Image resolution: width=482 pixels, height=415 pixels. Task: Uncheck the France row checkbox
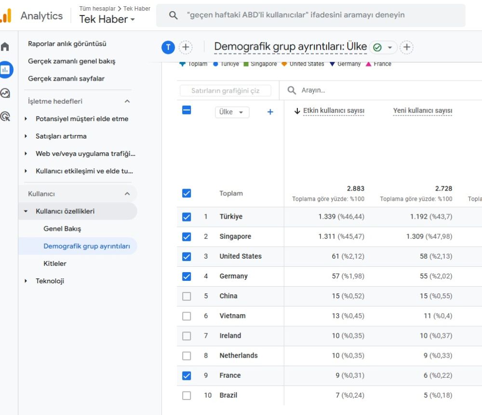pyautogui.click(x=187, y=375)
